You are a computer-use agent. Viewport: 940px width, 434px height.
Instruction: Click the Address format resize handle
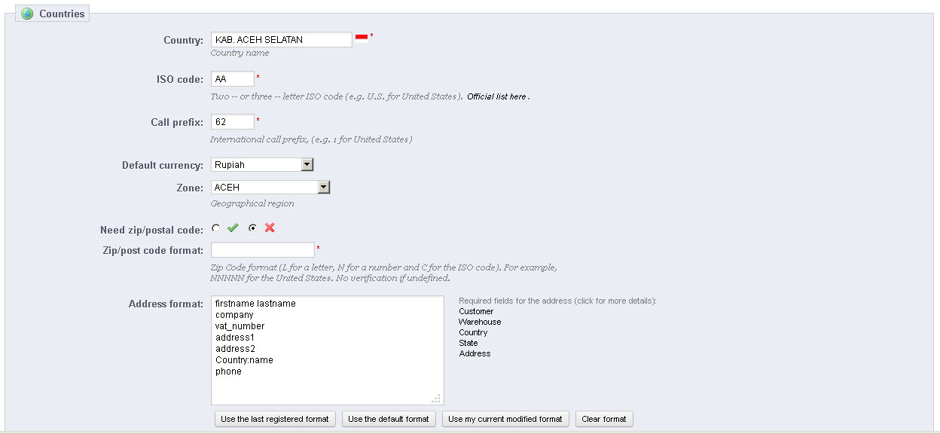436,398
